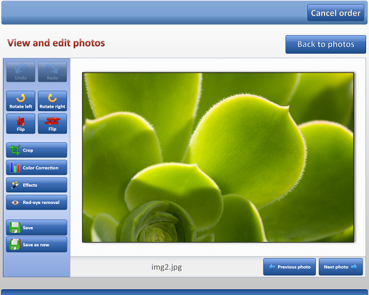Click the green succulent photo preview
This screenshot has width=369, height=295.
218,157
